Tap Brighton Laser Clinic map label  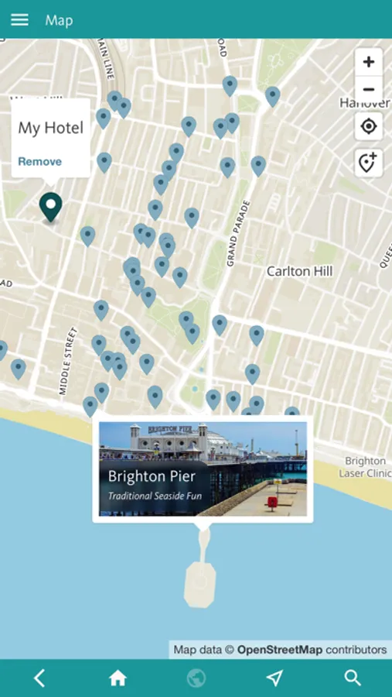pos(365,467)
